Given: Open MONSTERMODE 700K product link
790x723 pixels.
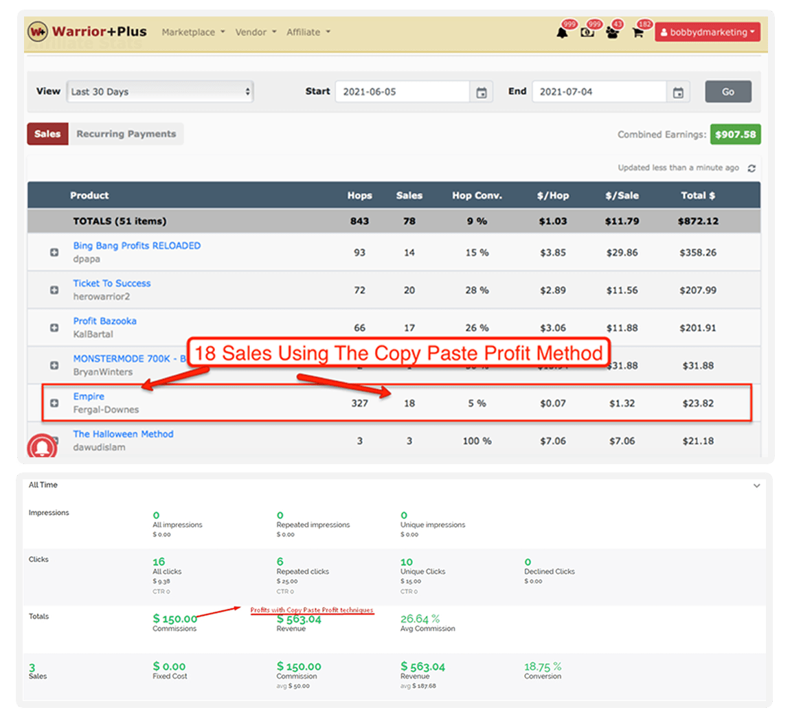Looking at the screenshot, I should click(129, 359).
